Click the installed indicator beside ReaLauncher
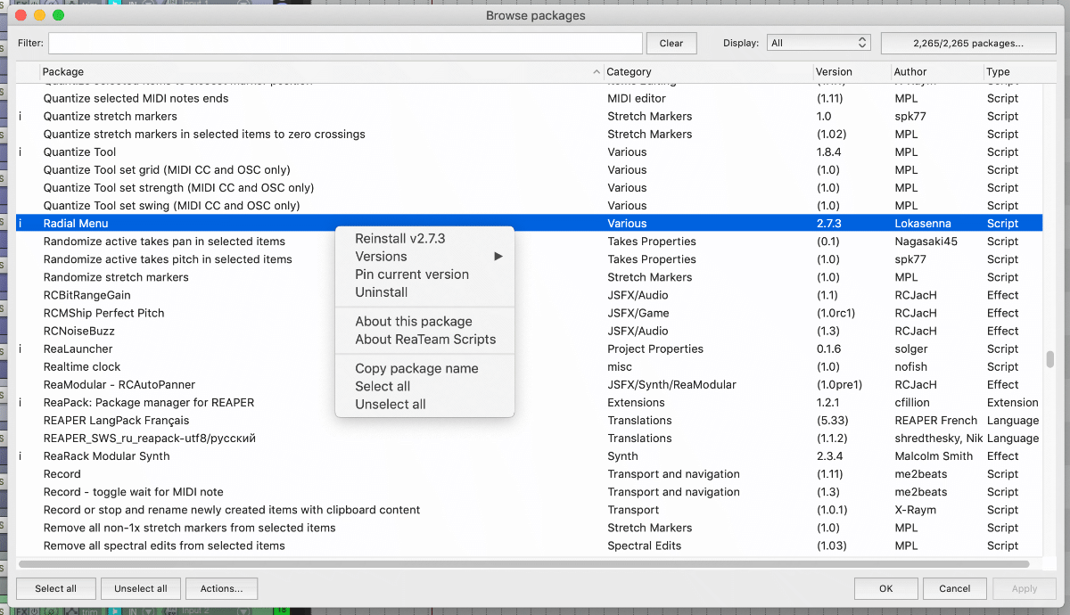The height and width of the screenshot is (615, 1070). 21,348
